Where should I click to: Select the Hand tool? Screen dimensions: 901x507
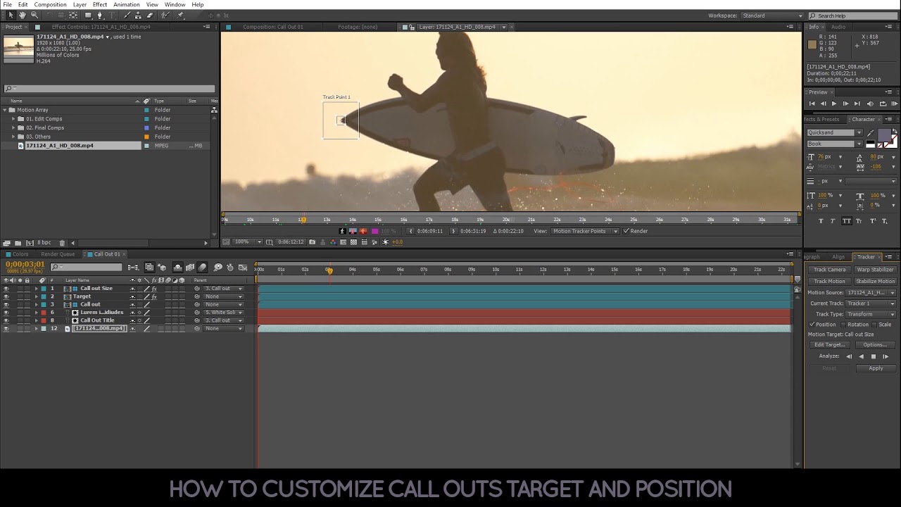[23, 15]
